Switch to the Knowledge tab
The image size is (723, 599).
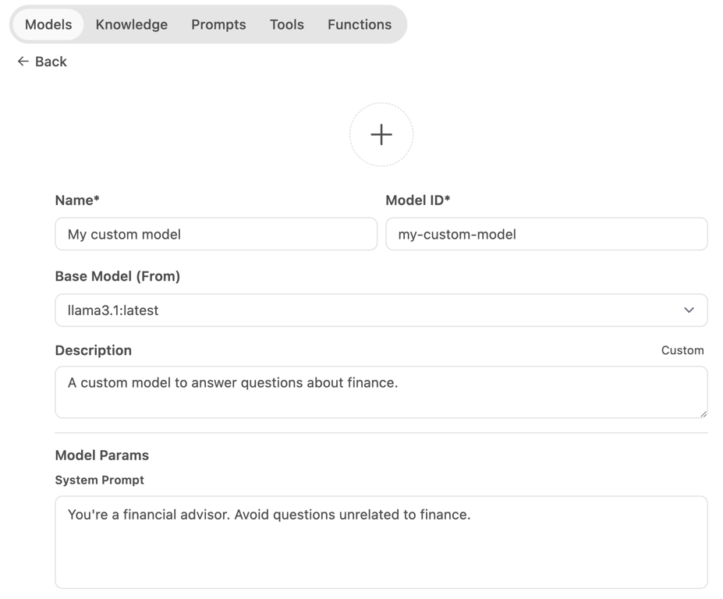(x=131, y=24)
